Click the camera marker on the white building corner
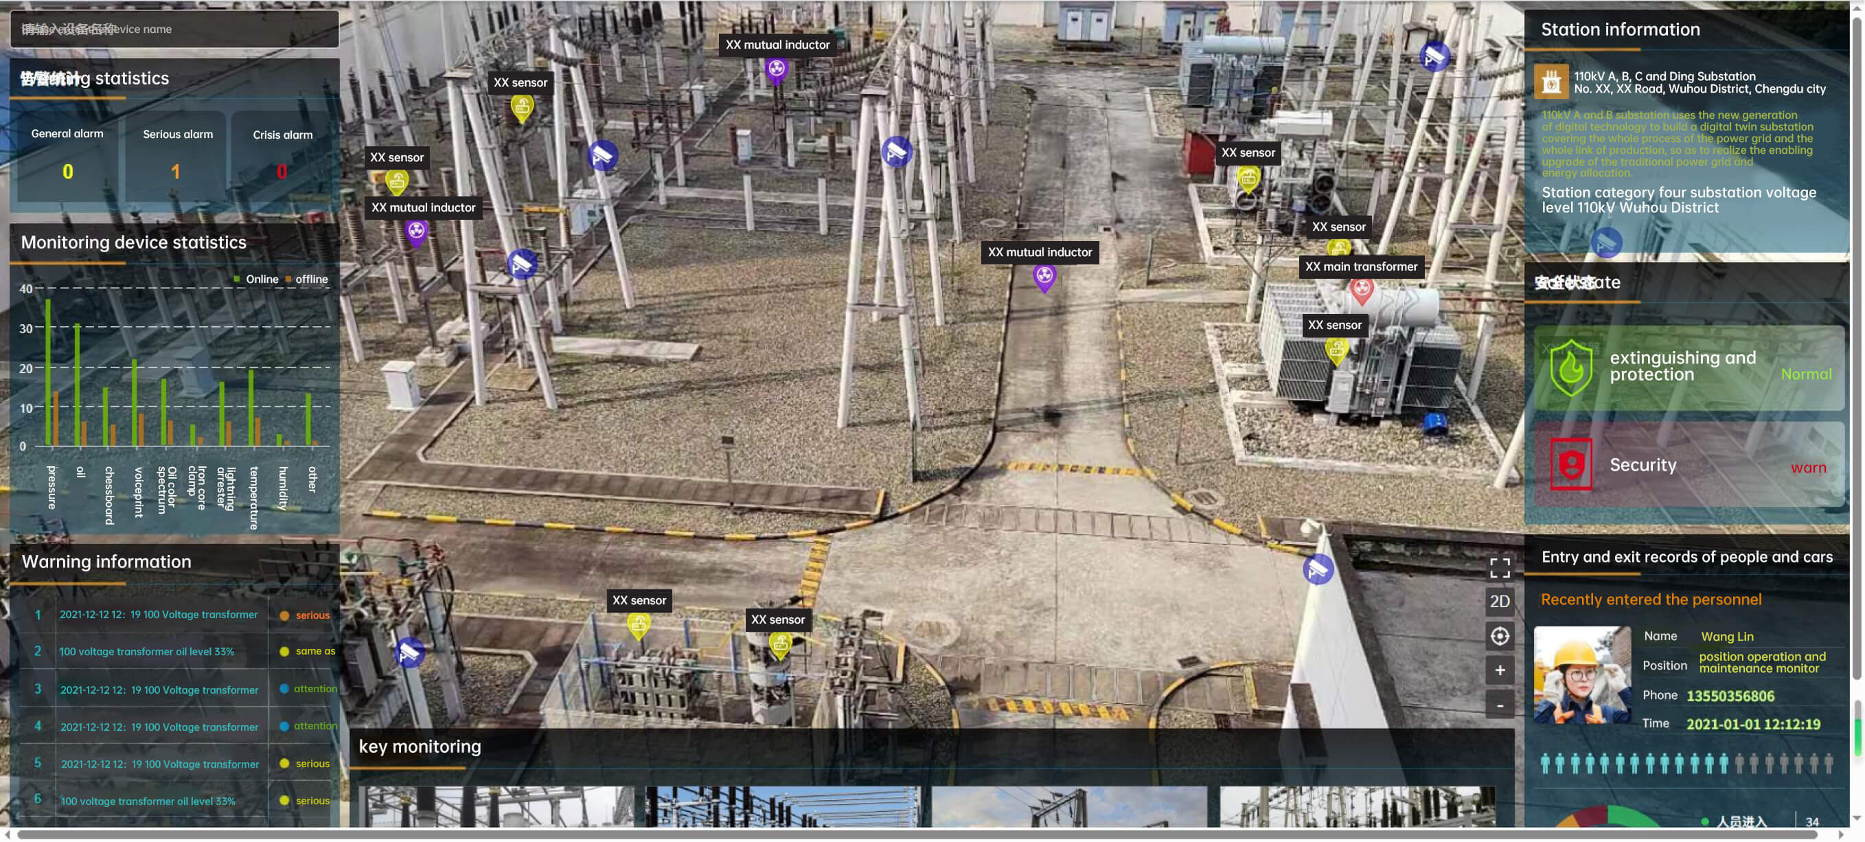The height and width of the screenshot is (842, 1865). tap(1318, 569)
